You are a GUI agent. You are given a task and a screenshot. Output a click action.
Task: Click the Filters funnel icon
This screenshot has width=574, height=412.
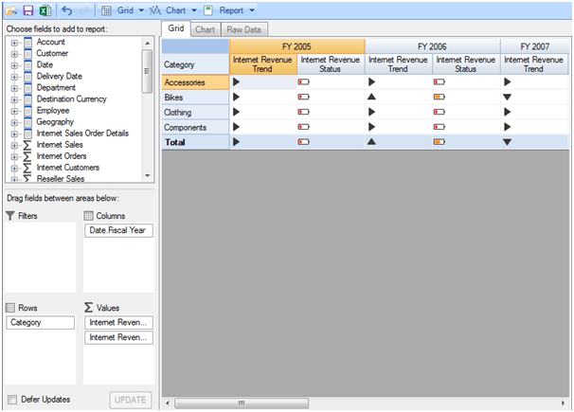tap(10, 216)
